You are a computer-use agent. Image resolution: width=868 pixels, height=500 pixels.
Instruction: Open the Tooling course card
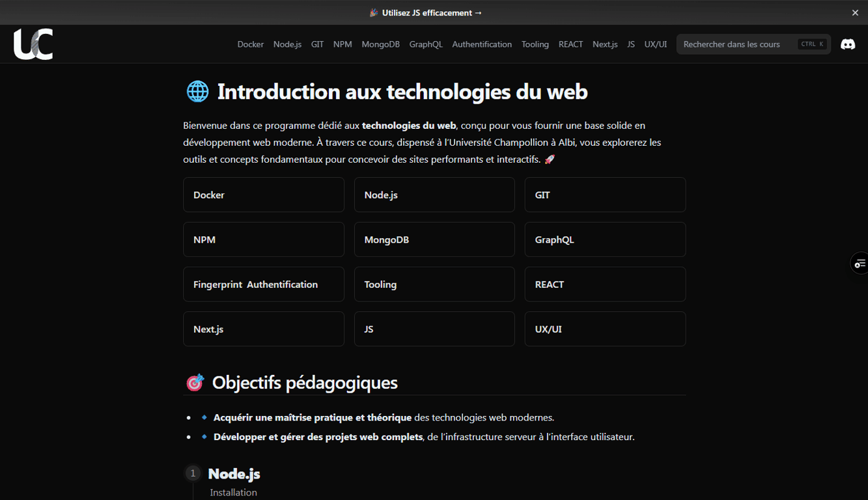pyautogui.click(x=434, y=284)
